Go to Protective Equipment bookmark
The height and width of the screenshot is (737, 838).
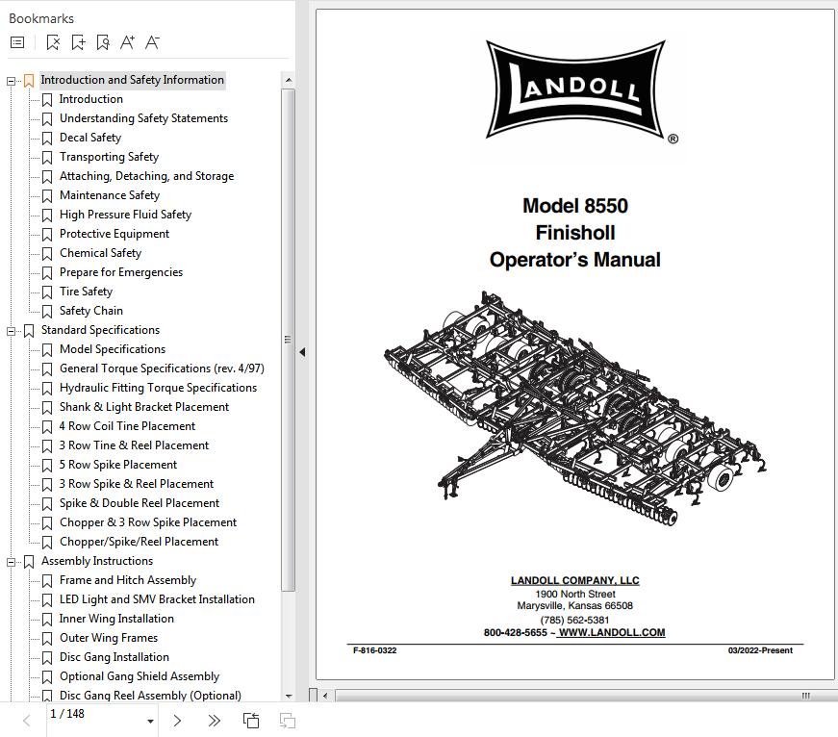pyautogui.click(x=114, y=234)
